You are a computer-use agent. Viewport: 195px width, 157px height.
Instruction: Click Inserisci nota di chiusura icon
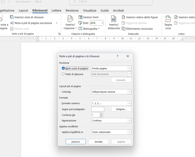coord(12,17)
